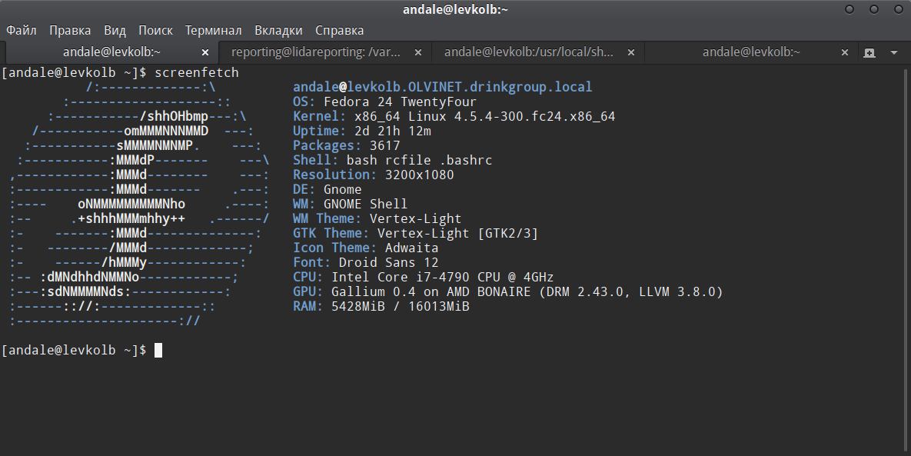
Task: Click the andale@levkolb.OLVINET.drinkgroup.local hostname text
Action: pos(442,87)
